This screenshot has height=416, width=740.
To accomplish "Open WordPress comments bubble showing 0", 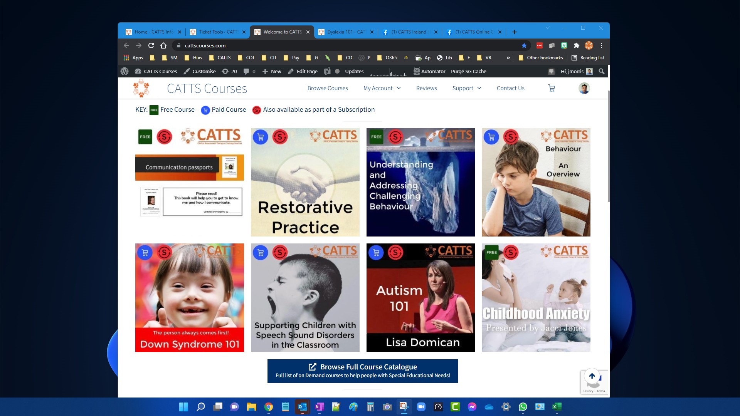I will pyautogui.click(x=249, y=71).
